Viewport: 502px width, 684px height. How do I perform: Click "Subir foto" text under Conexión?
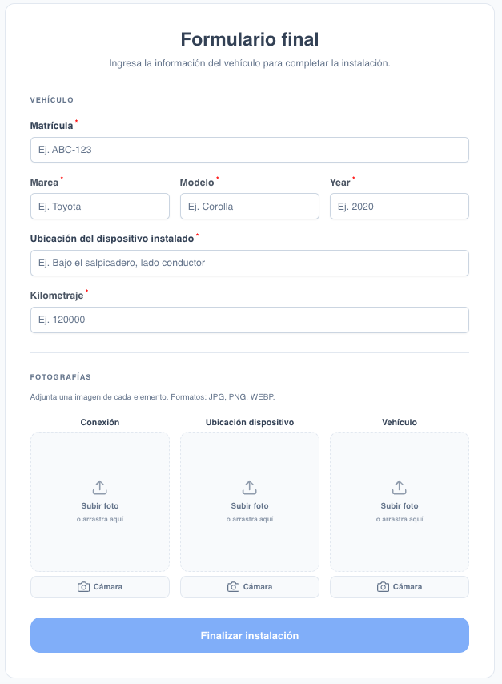100,506
